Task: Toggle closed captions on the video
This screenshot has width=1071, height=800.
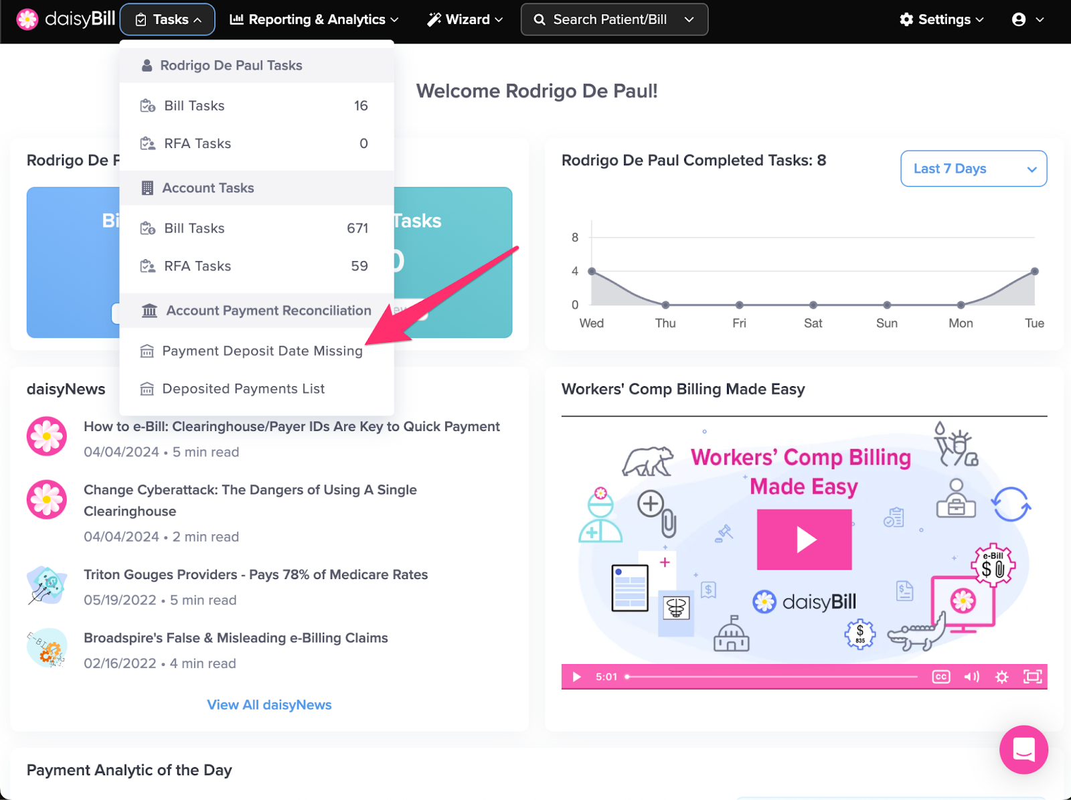Action: click(x=940, y=677)
